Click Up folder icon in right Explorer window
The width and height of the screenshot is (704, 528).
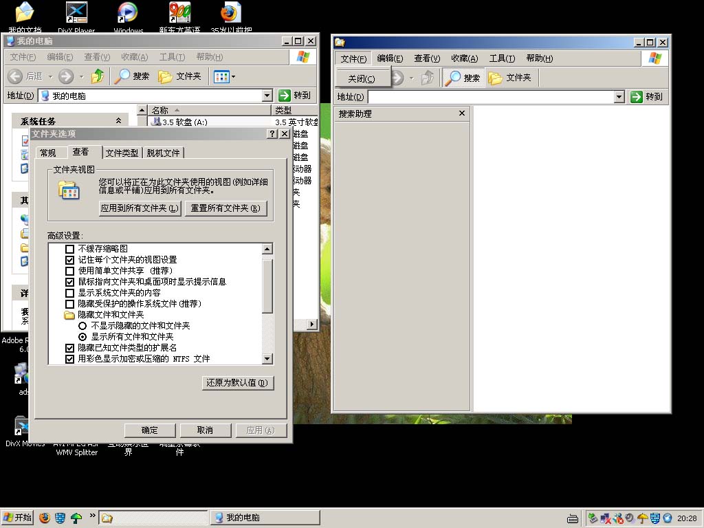428,78
